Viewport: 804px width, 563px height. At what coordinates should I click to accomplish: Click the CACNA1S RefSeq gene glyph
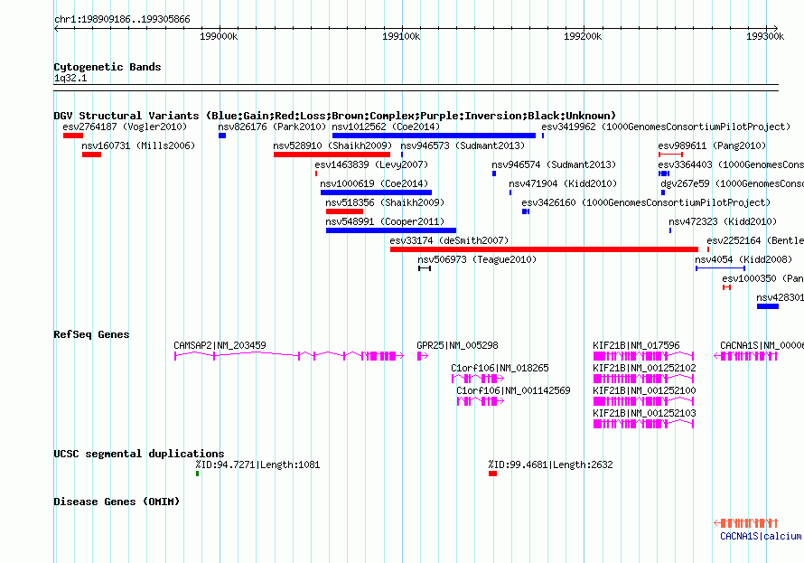745,355
